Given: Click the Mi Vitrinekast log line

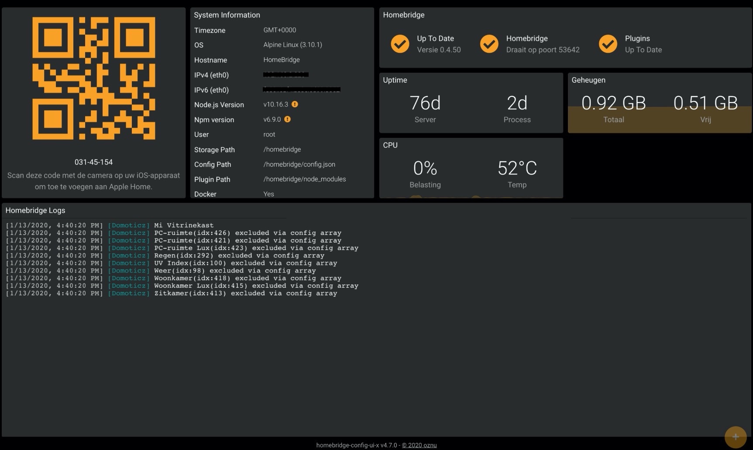Looking at the screenshot, I should pos(110,225).
